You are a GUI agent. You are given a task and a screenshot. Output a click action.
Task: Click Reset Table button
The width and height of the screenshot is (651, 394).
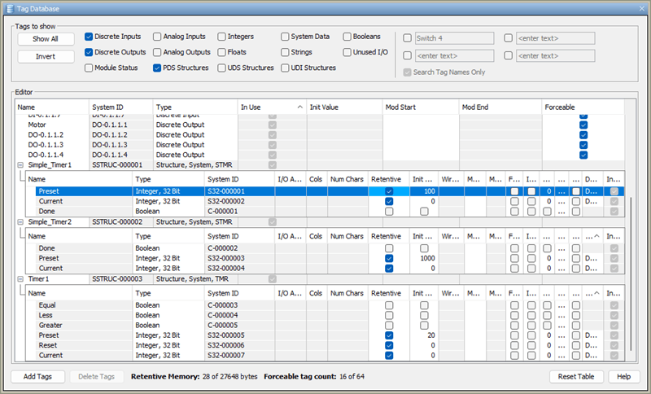(576, 377)
